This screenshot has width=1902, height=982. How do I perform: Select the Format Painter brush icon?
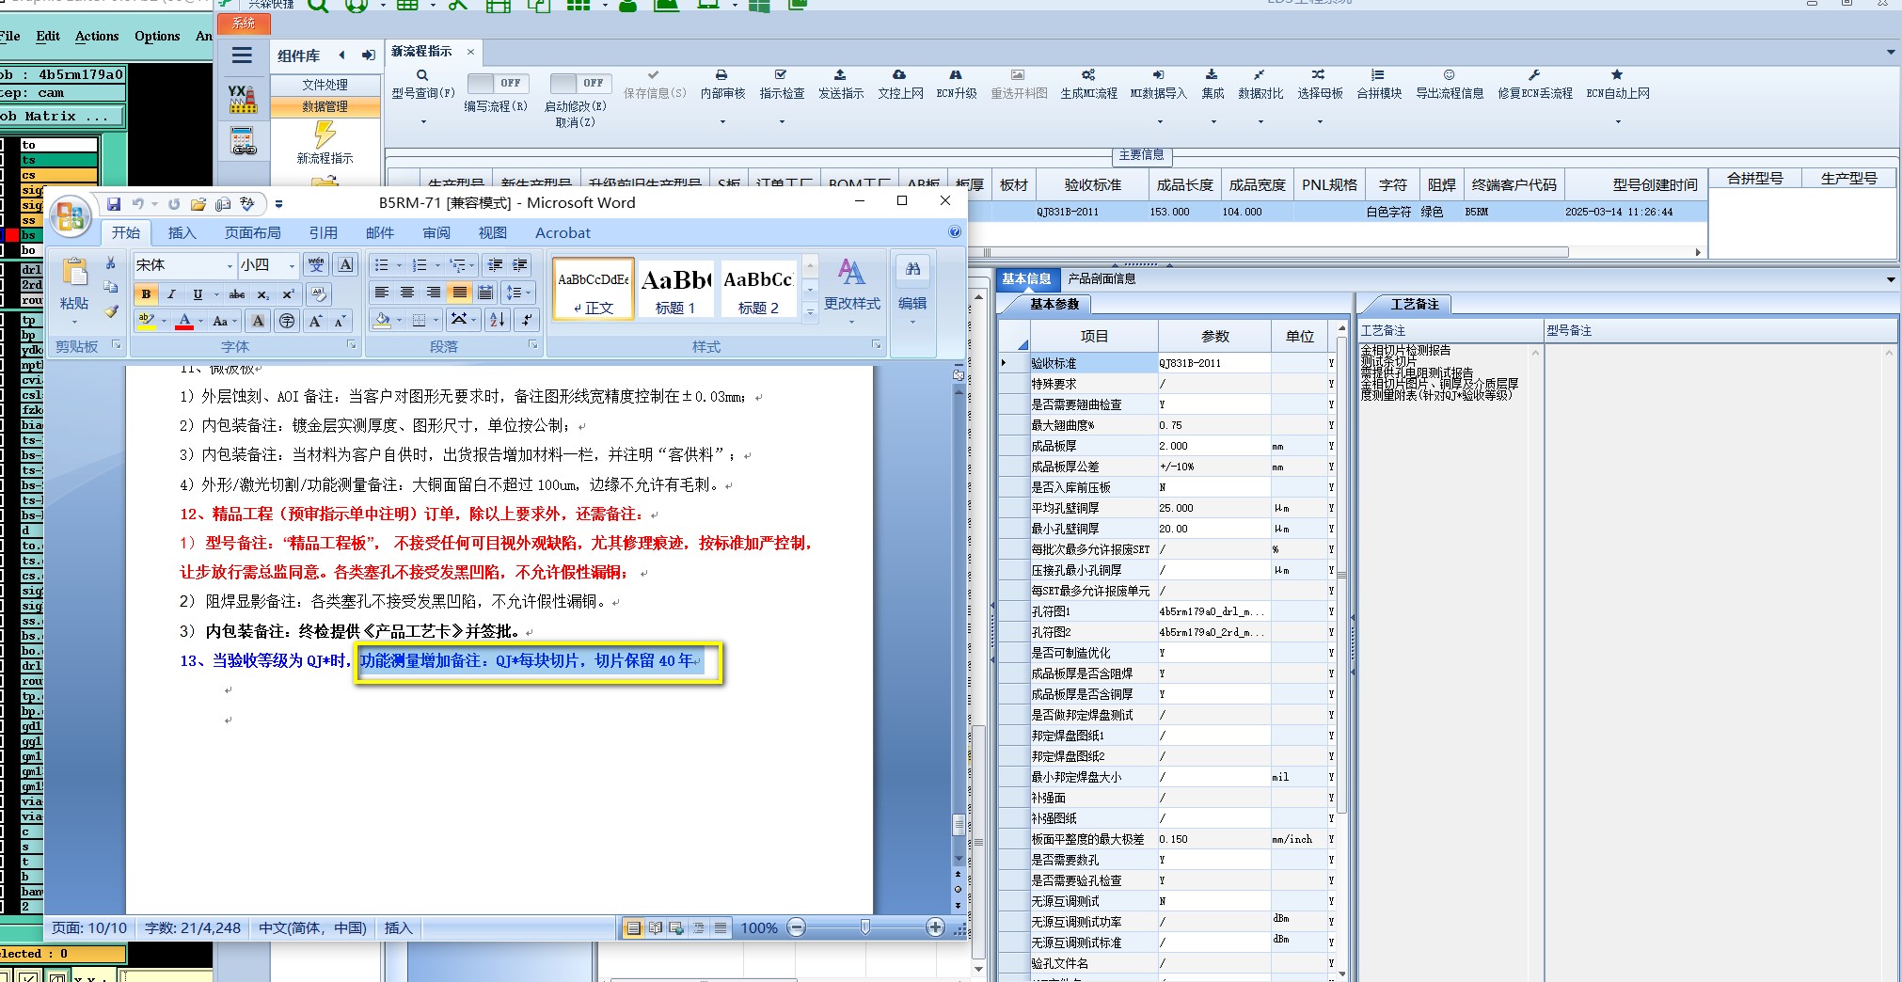pyautogui.click(x=111, y=310)
